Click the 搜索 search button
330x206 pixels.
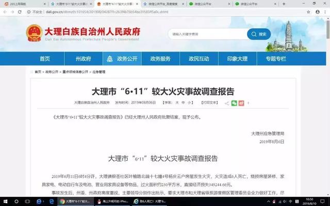coord(259,35)
